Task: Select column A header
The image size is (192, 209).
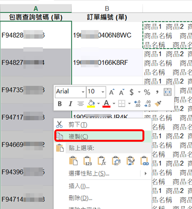Action: coord(36,9)
